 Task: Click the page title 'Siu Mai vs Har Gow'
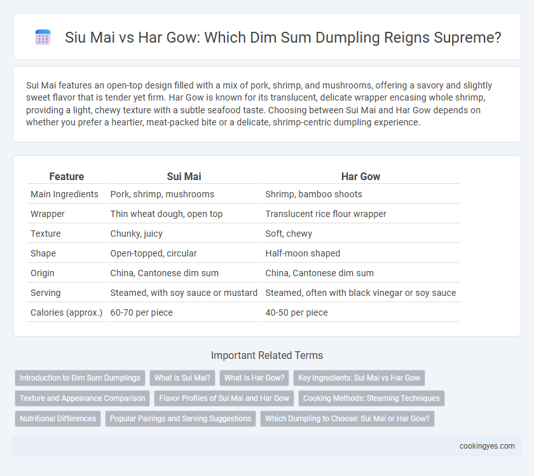pos(283,37)
